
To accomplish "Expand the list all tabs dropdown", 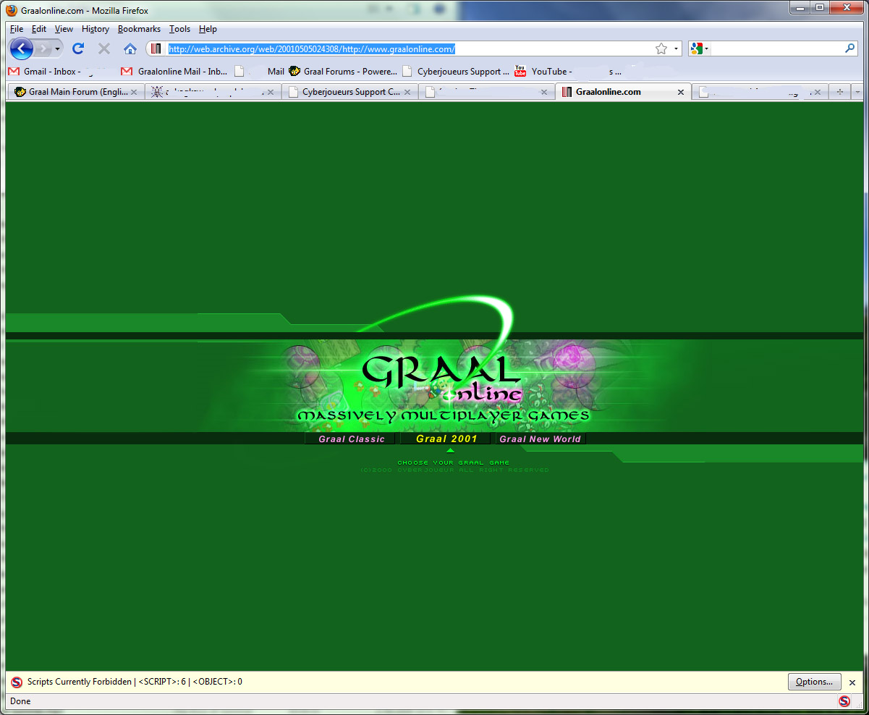I will (x=857, y=92).
